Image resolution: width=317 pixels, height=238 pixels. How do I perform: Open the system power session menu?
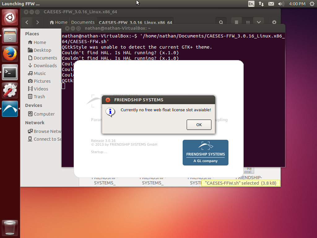click(x=312, y=4)
